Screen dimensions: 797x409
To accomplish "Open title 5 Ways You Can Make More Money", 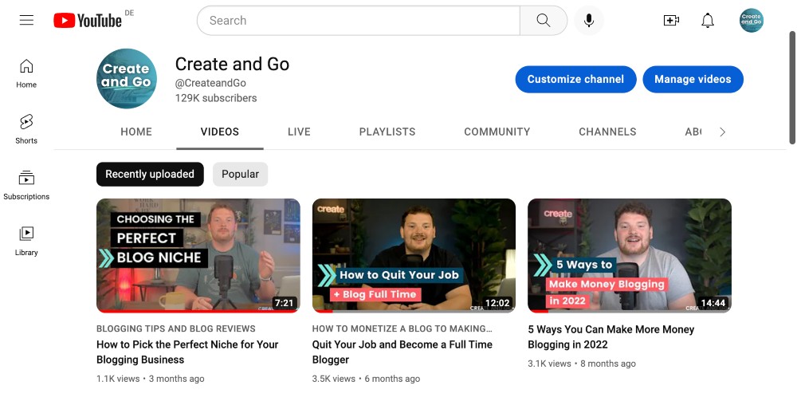I will click(x=611, y=336).
